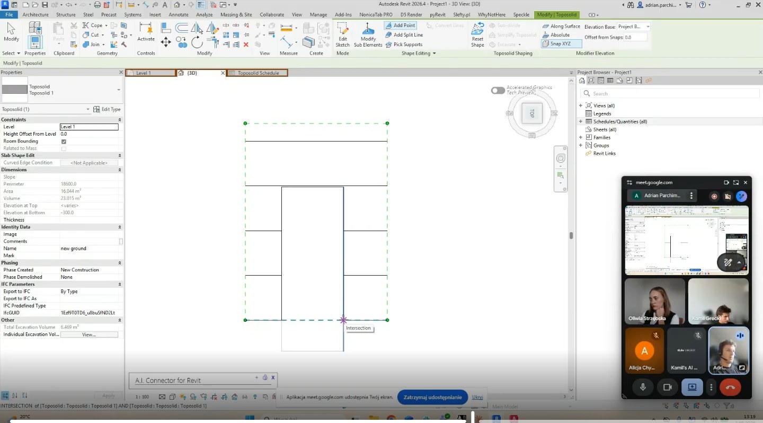Click the Offset from Snaps field
The height and width of the screenshot is (423, 763).
click(x=635, y=38)
